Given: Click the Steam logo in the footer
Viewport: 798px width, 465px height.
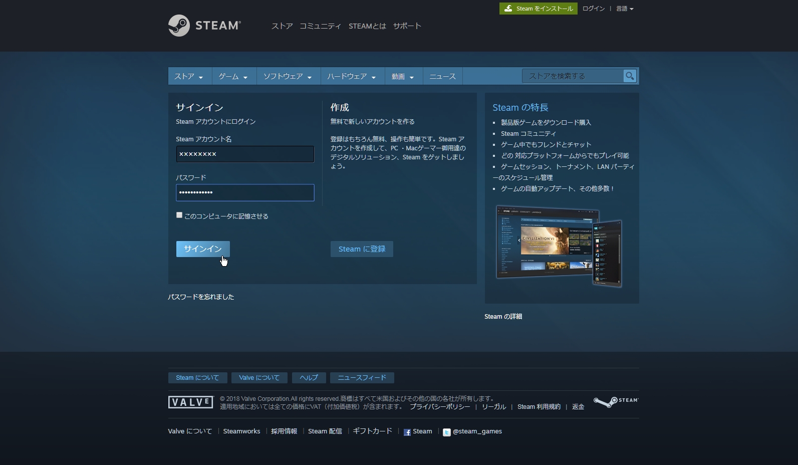Looking at the screenshot, I should [x=616, y=402].
